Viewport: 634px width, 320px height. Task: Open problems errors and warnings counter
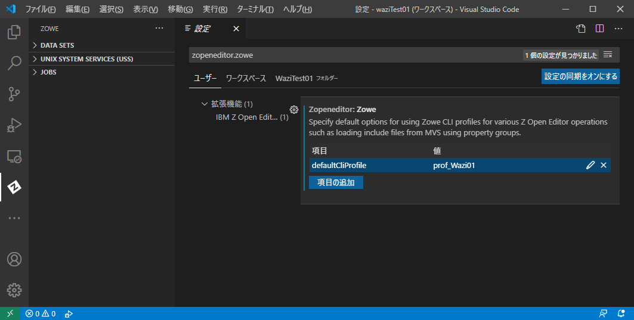click(x=41, y=313)
